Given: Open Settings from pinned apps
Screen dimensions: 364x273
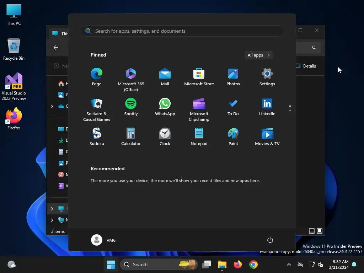Looking at the screenshot, I should tap(267, 77).
